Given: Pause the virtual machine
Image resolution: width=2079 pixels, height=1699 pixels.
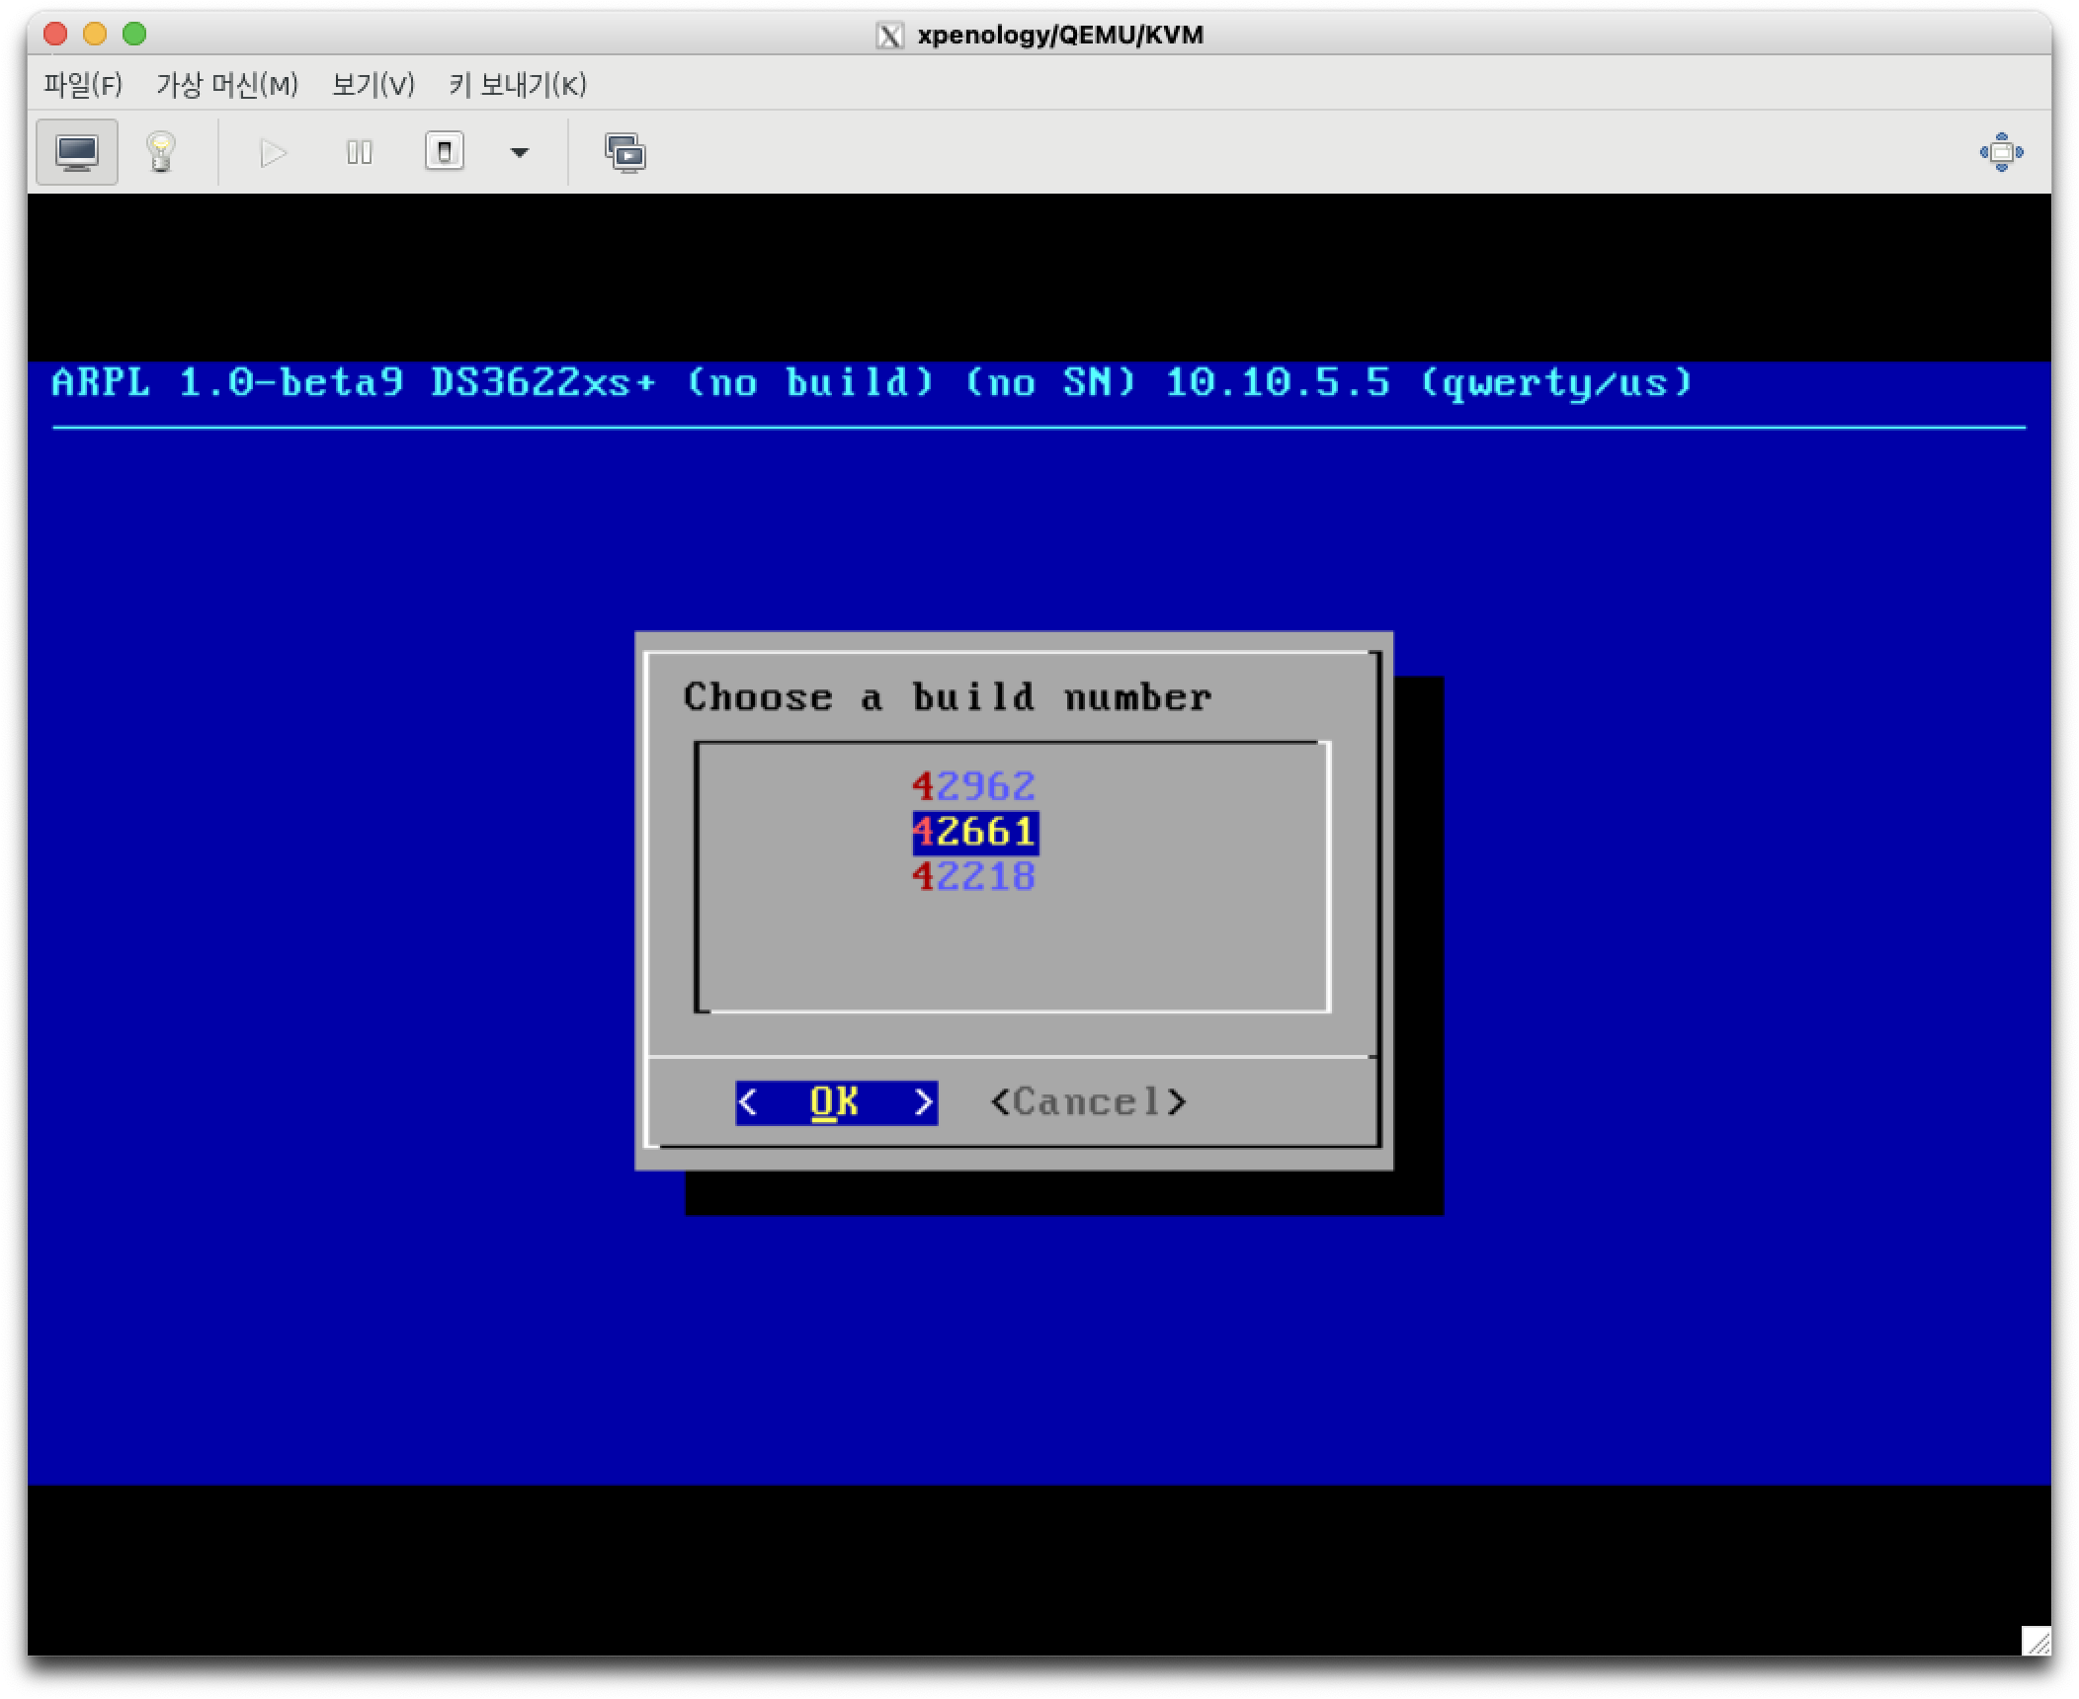Looking at the screenshot, I should coord(359,152).
